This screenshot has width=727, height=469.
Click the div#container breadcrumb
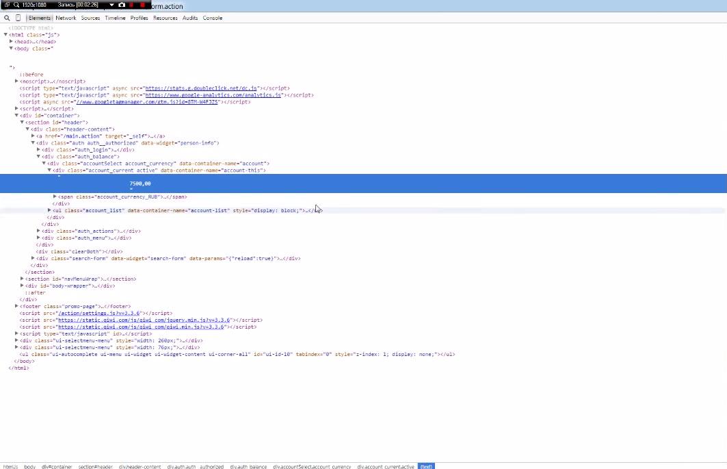[x=57, y=466]
